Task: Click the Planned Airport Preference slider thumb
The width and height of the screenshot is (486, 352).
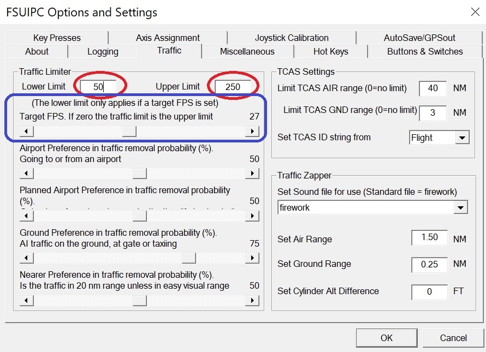Action: point(140,216)
